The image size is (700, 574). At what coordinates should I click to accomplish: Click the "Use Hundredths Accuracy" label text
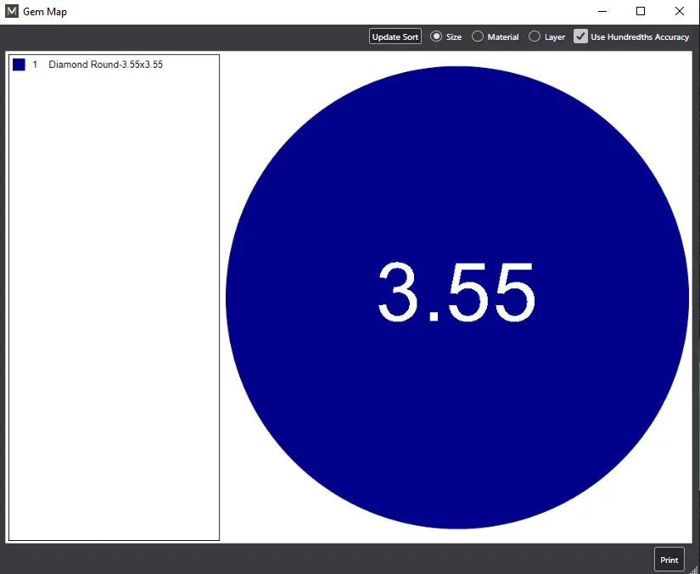click(x=640, y=37)
